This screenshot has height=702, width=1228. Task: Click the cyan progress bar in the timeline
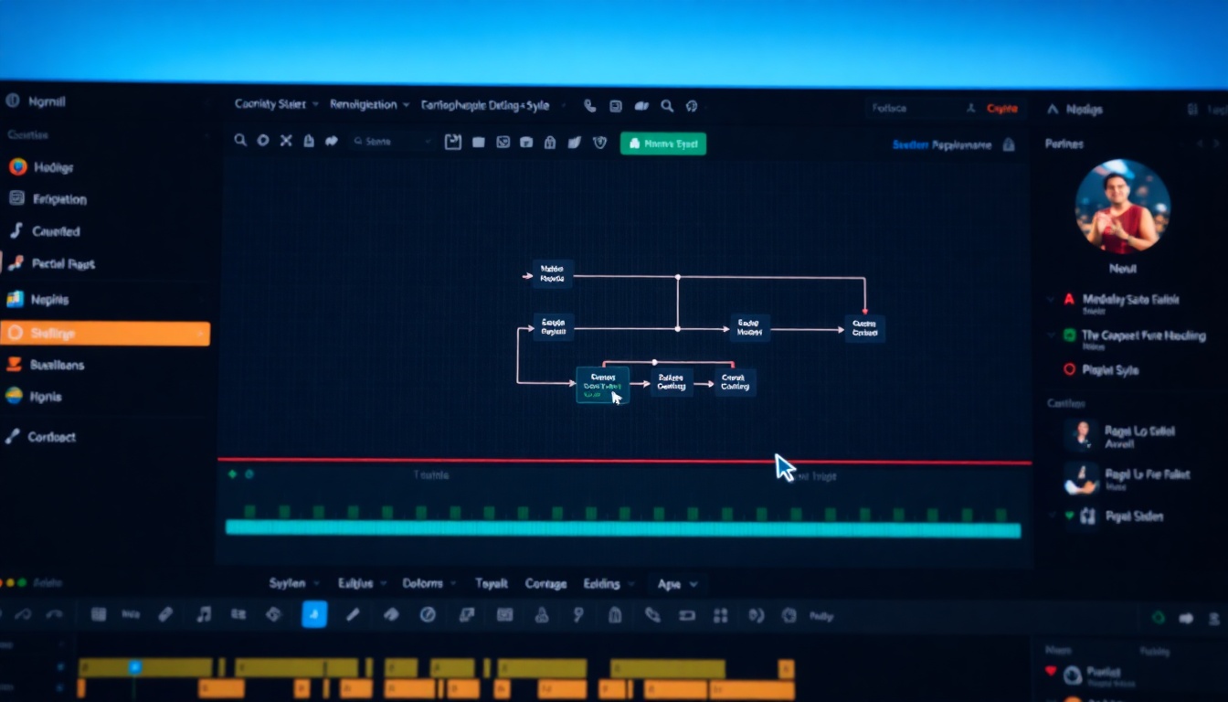point(622,529)
